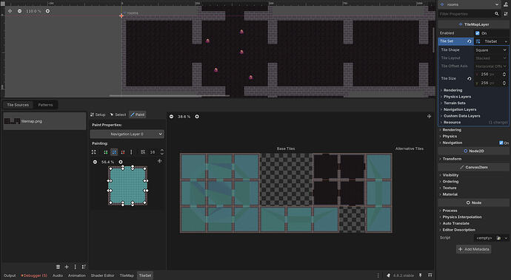Image resolution: width=511 pixels, height=280 pixels.
Task: Open the Animation panel
Action: [77, 276]
